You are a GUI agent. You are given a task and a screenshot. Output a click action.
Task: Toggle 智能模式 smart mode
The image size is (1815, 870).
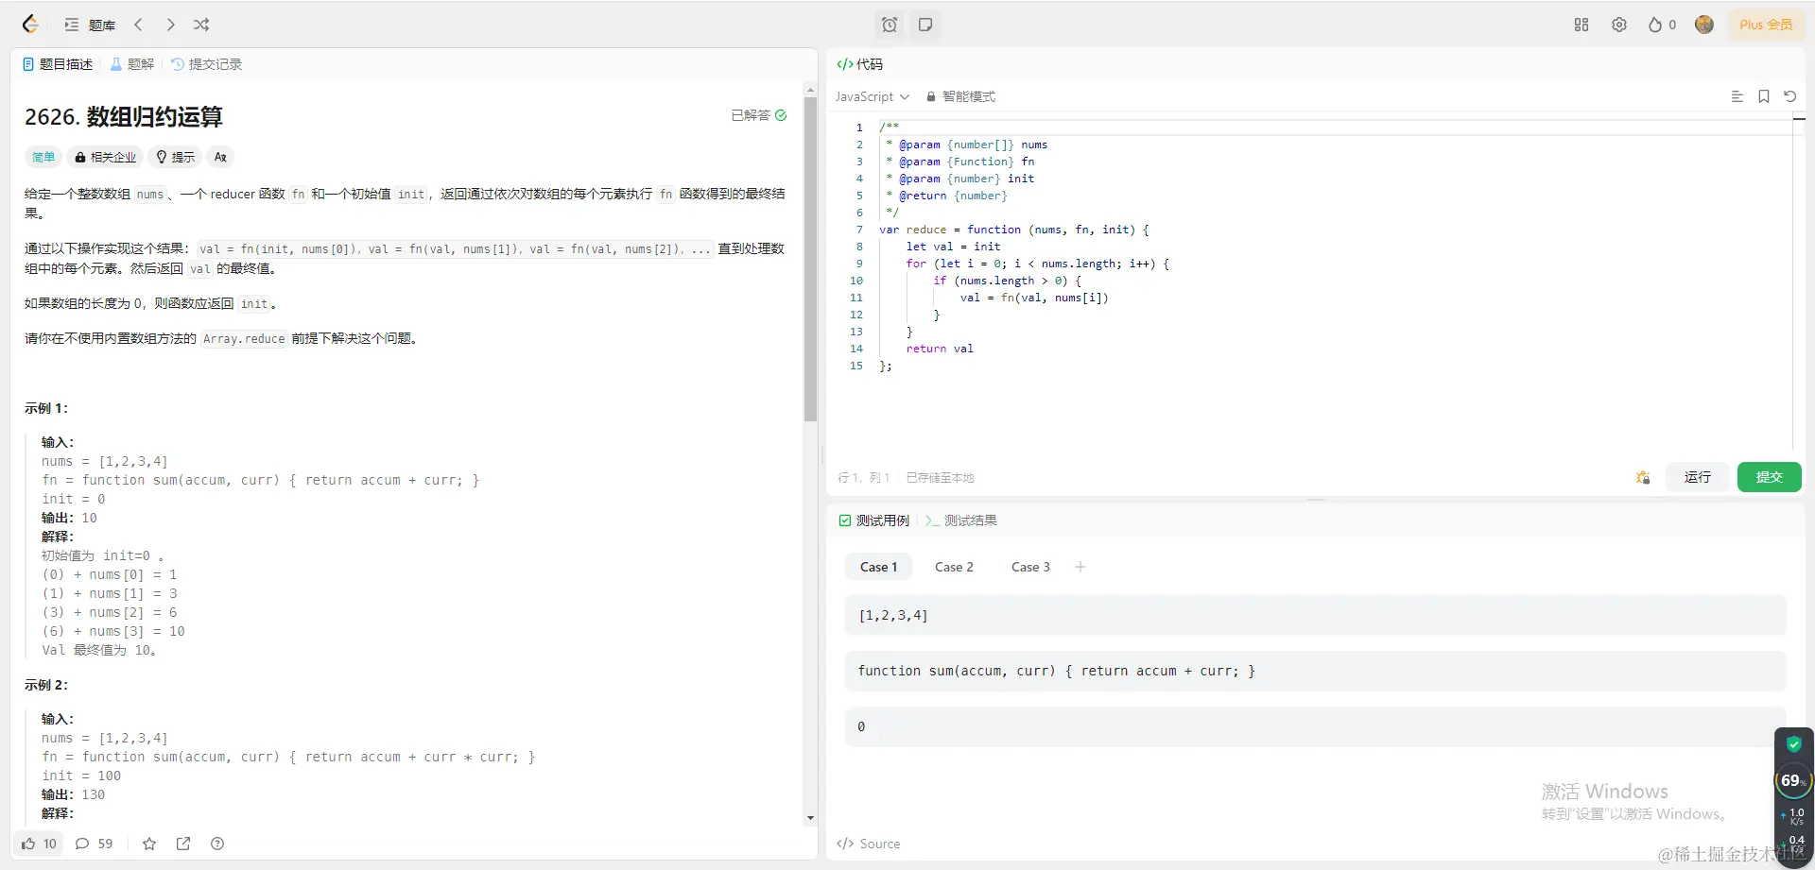(960, 96)
